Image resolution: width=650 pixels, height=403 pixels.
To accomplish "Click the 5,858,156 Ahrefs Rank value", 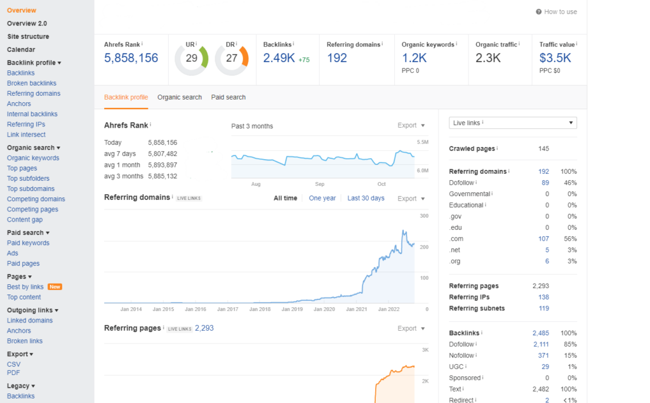I will (x=131, y=58).
